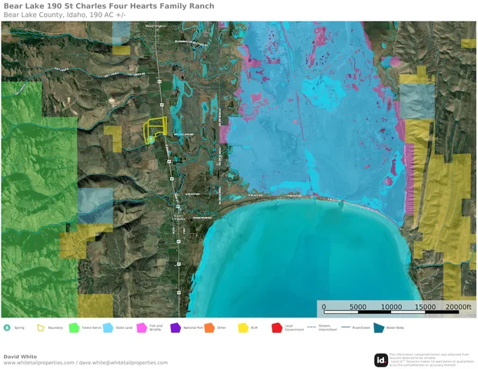This screenshot has height=369, width=478.
Task: Click the red Local Government legend swatch
Action: pos(277,328)
